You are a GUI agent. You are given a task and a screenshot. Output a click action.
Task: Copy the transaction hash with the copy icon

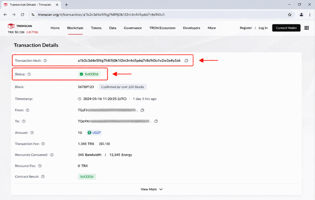click(x=186, y=61)
